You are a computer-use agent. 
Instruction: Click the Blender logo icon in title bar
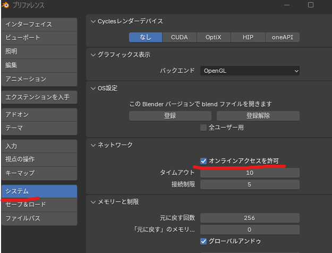point(5,5)
